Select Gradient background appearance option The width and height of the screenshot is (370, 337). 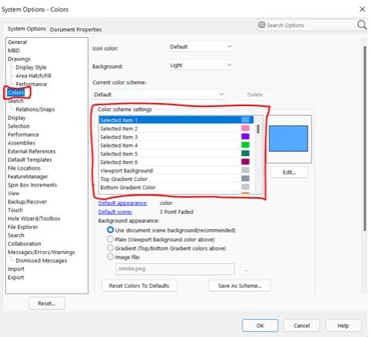tap(110, 248)
